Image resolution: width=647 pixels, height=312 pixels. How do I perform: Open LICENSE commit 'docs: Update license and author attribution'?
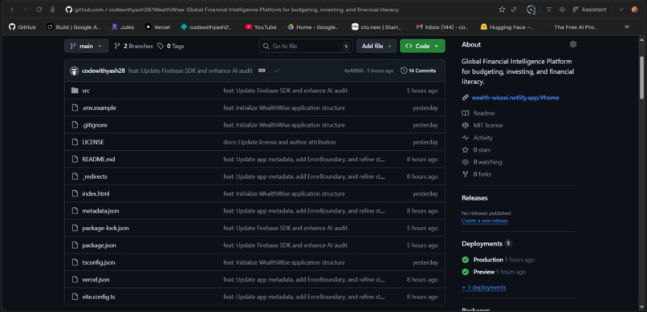click(280, 142)
